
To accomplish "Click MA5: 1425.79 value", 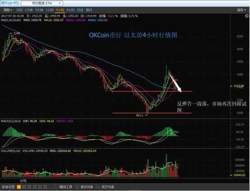I will point(32,20).
